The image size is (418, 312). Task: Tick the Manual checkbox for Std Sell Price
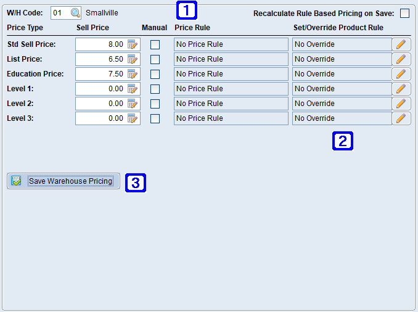155,44
